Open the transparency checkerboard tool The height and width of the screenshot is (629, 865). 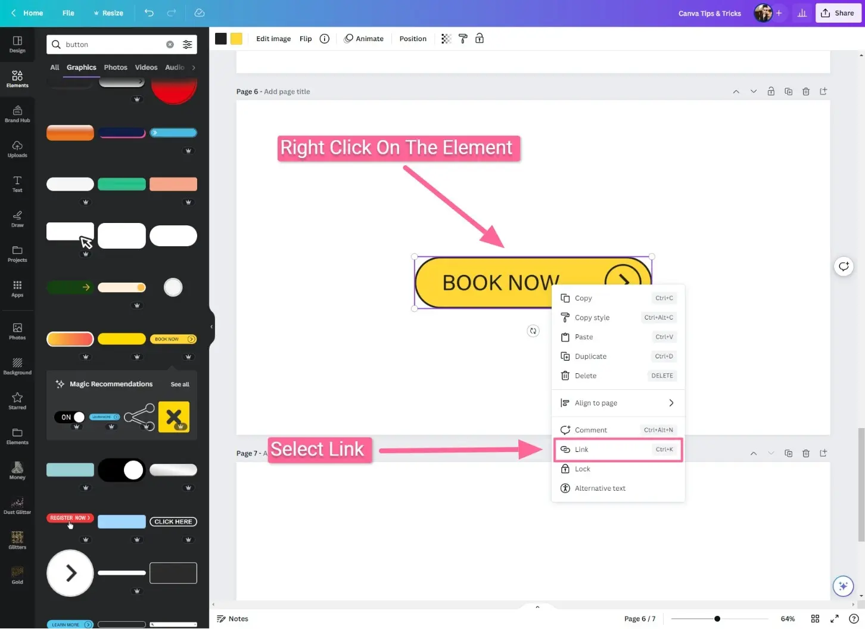coord(446,39)
